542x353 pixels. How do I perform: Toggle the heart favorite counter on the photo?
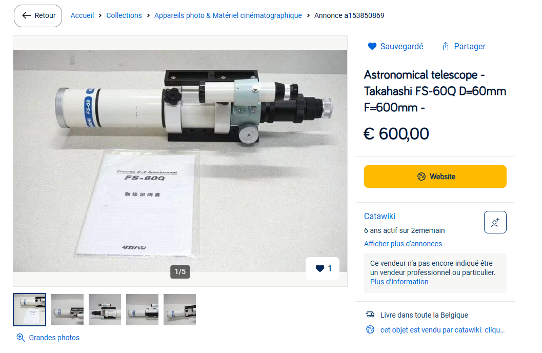point(322,268)
